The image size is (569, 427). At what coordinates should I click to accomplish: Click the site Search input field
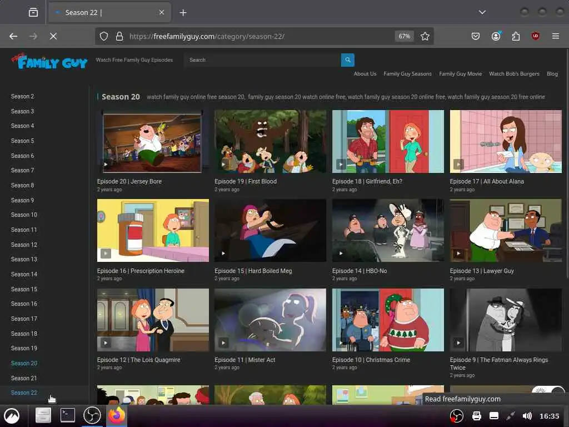click(263, 60)
